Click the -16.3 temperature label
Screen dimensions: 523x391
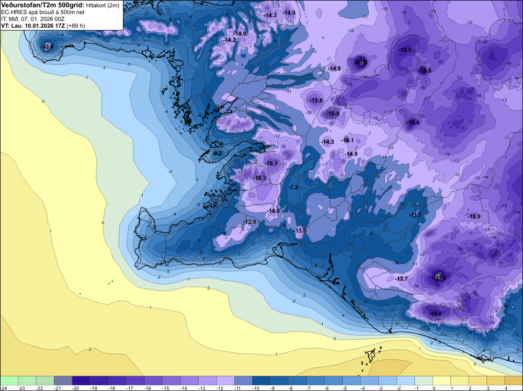(x=259, y=178)
